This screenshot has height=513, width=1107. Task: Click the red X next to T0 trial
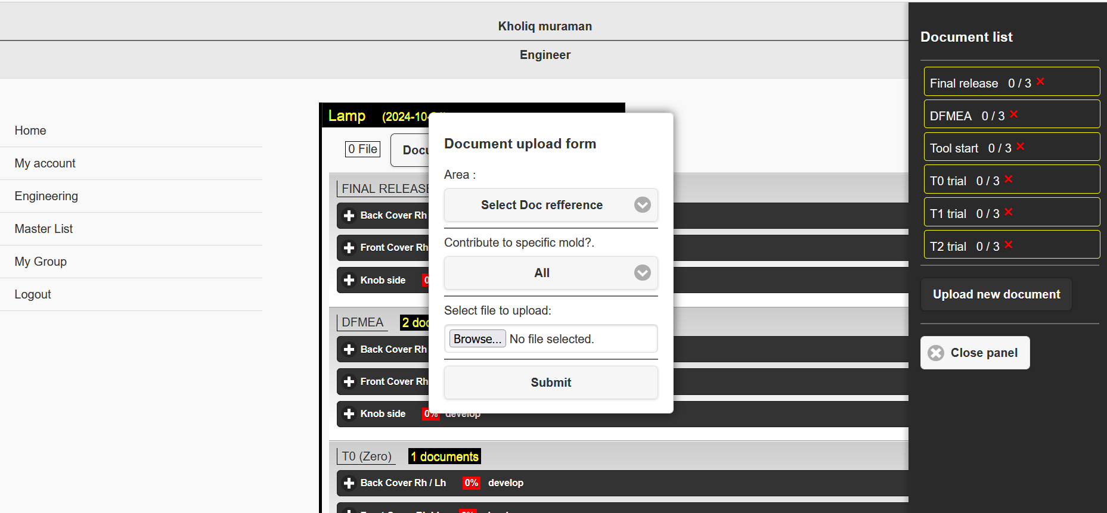click(x=1009, y=179)
